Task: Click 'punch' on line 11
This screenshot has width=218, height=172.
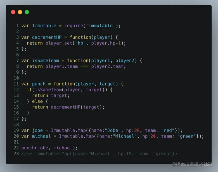Action: click(x=39, y=84)
